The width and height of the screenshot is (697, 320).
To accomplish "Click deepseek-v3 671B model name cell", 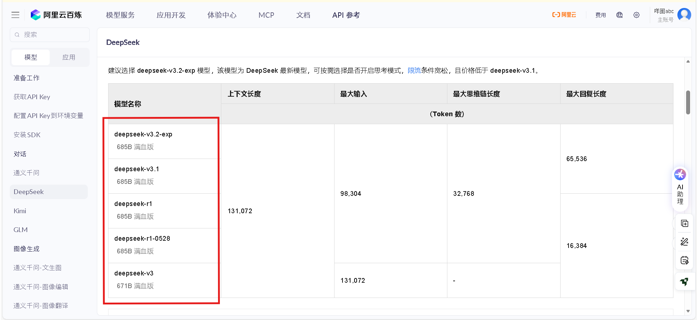I will coord(165,280).
